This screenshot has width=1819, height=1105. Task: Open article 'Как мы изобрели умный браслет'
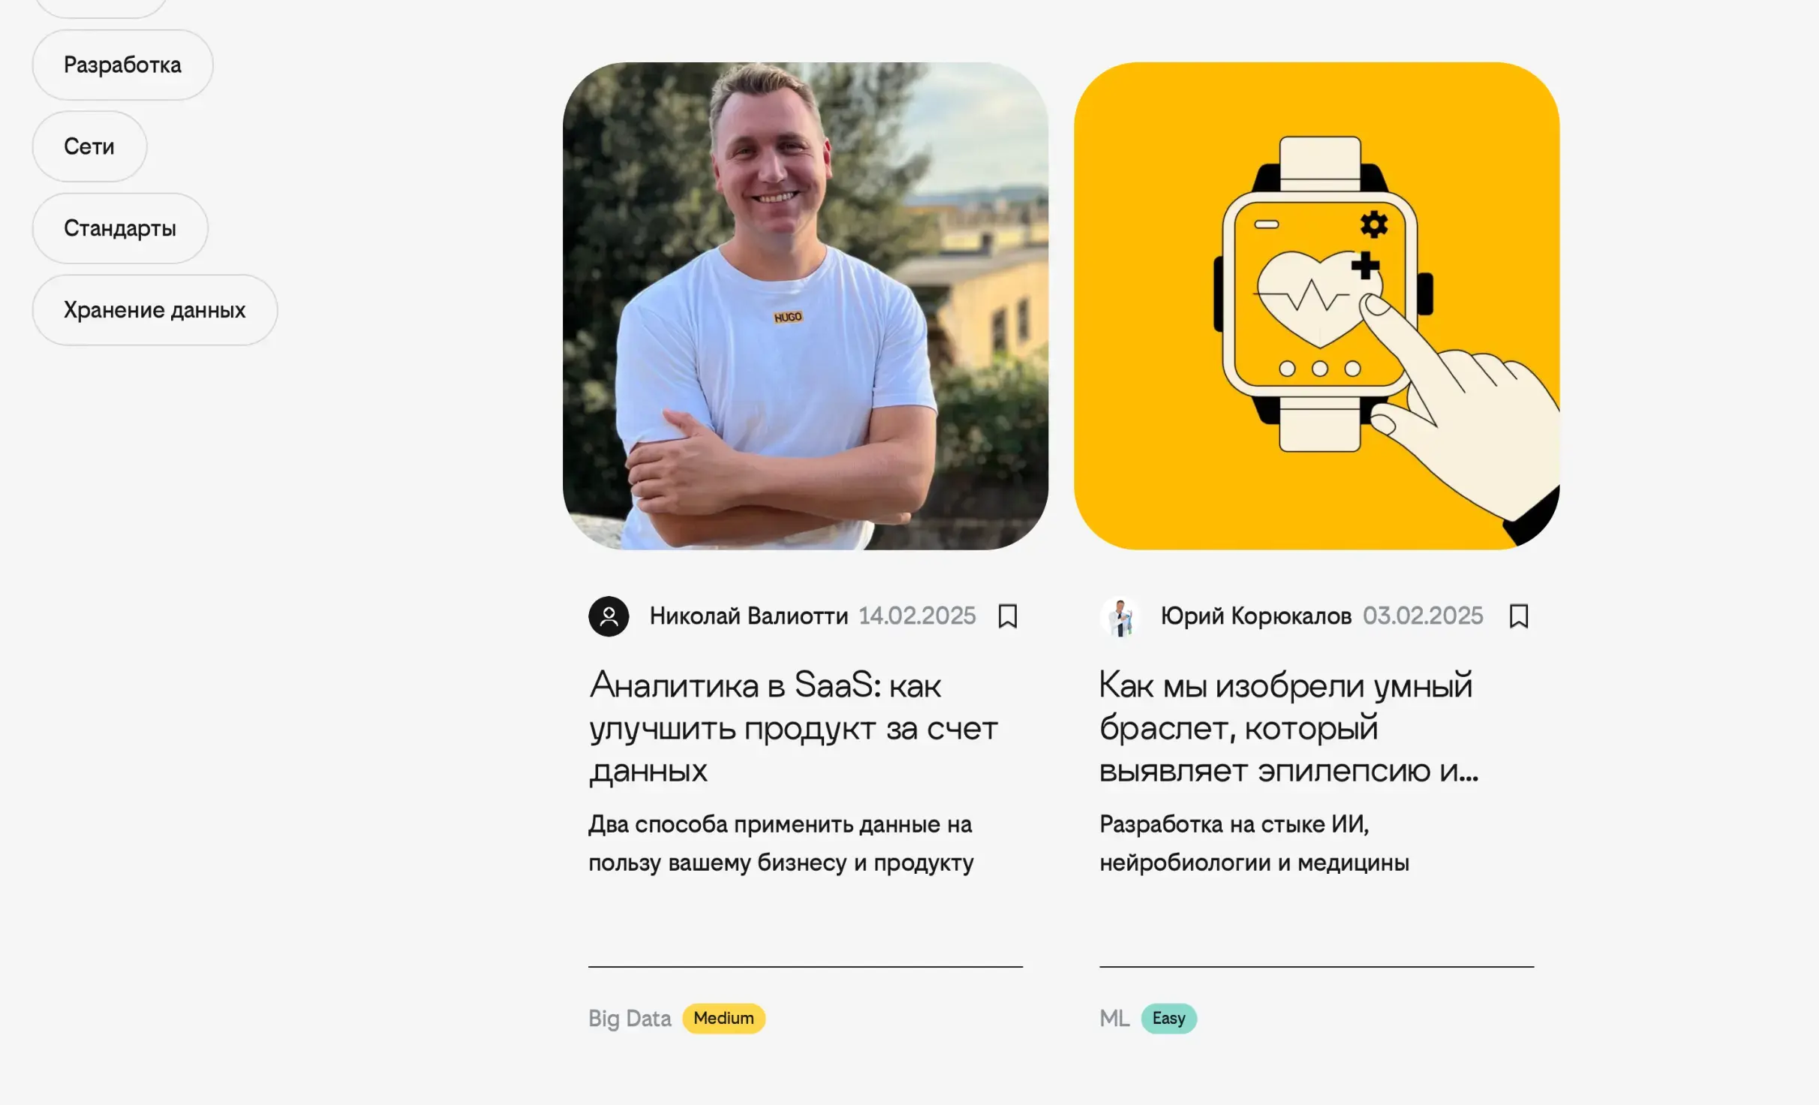[x=1289, y=727]
